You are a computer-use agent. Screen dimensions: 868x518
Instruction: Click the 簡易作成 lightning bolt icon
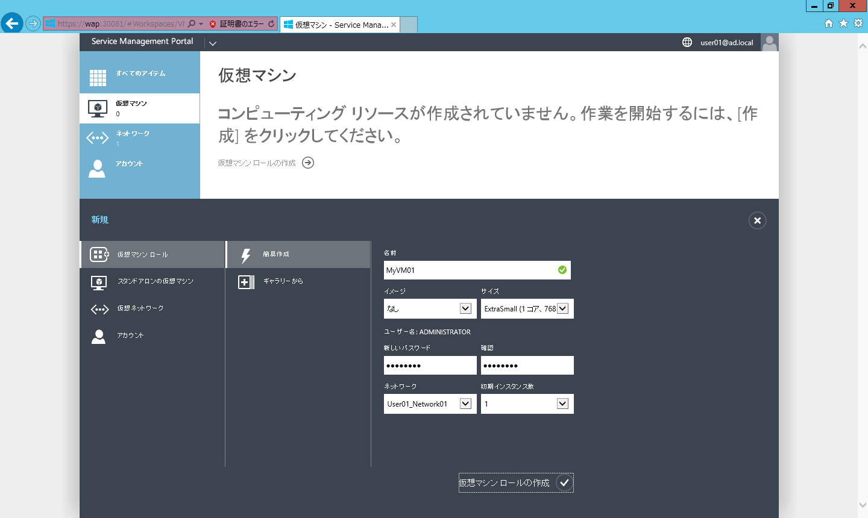246,256
